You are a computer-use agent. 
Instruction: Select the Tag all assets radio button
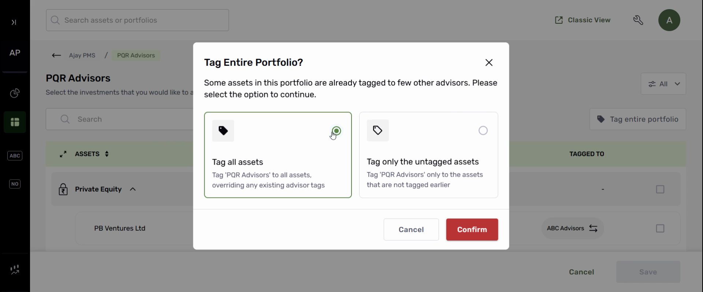point(336,131)
